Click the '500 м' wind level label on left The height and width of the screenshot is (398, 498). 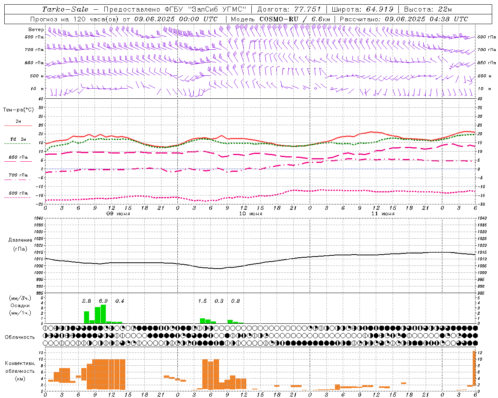pos(37,76)
